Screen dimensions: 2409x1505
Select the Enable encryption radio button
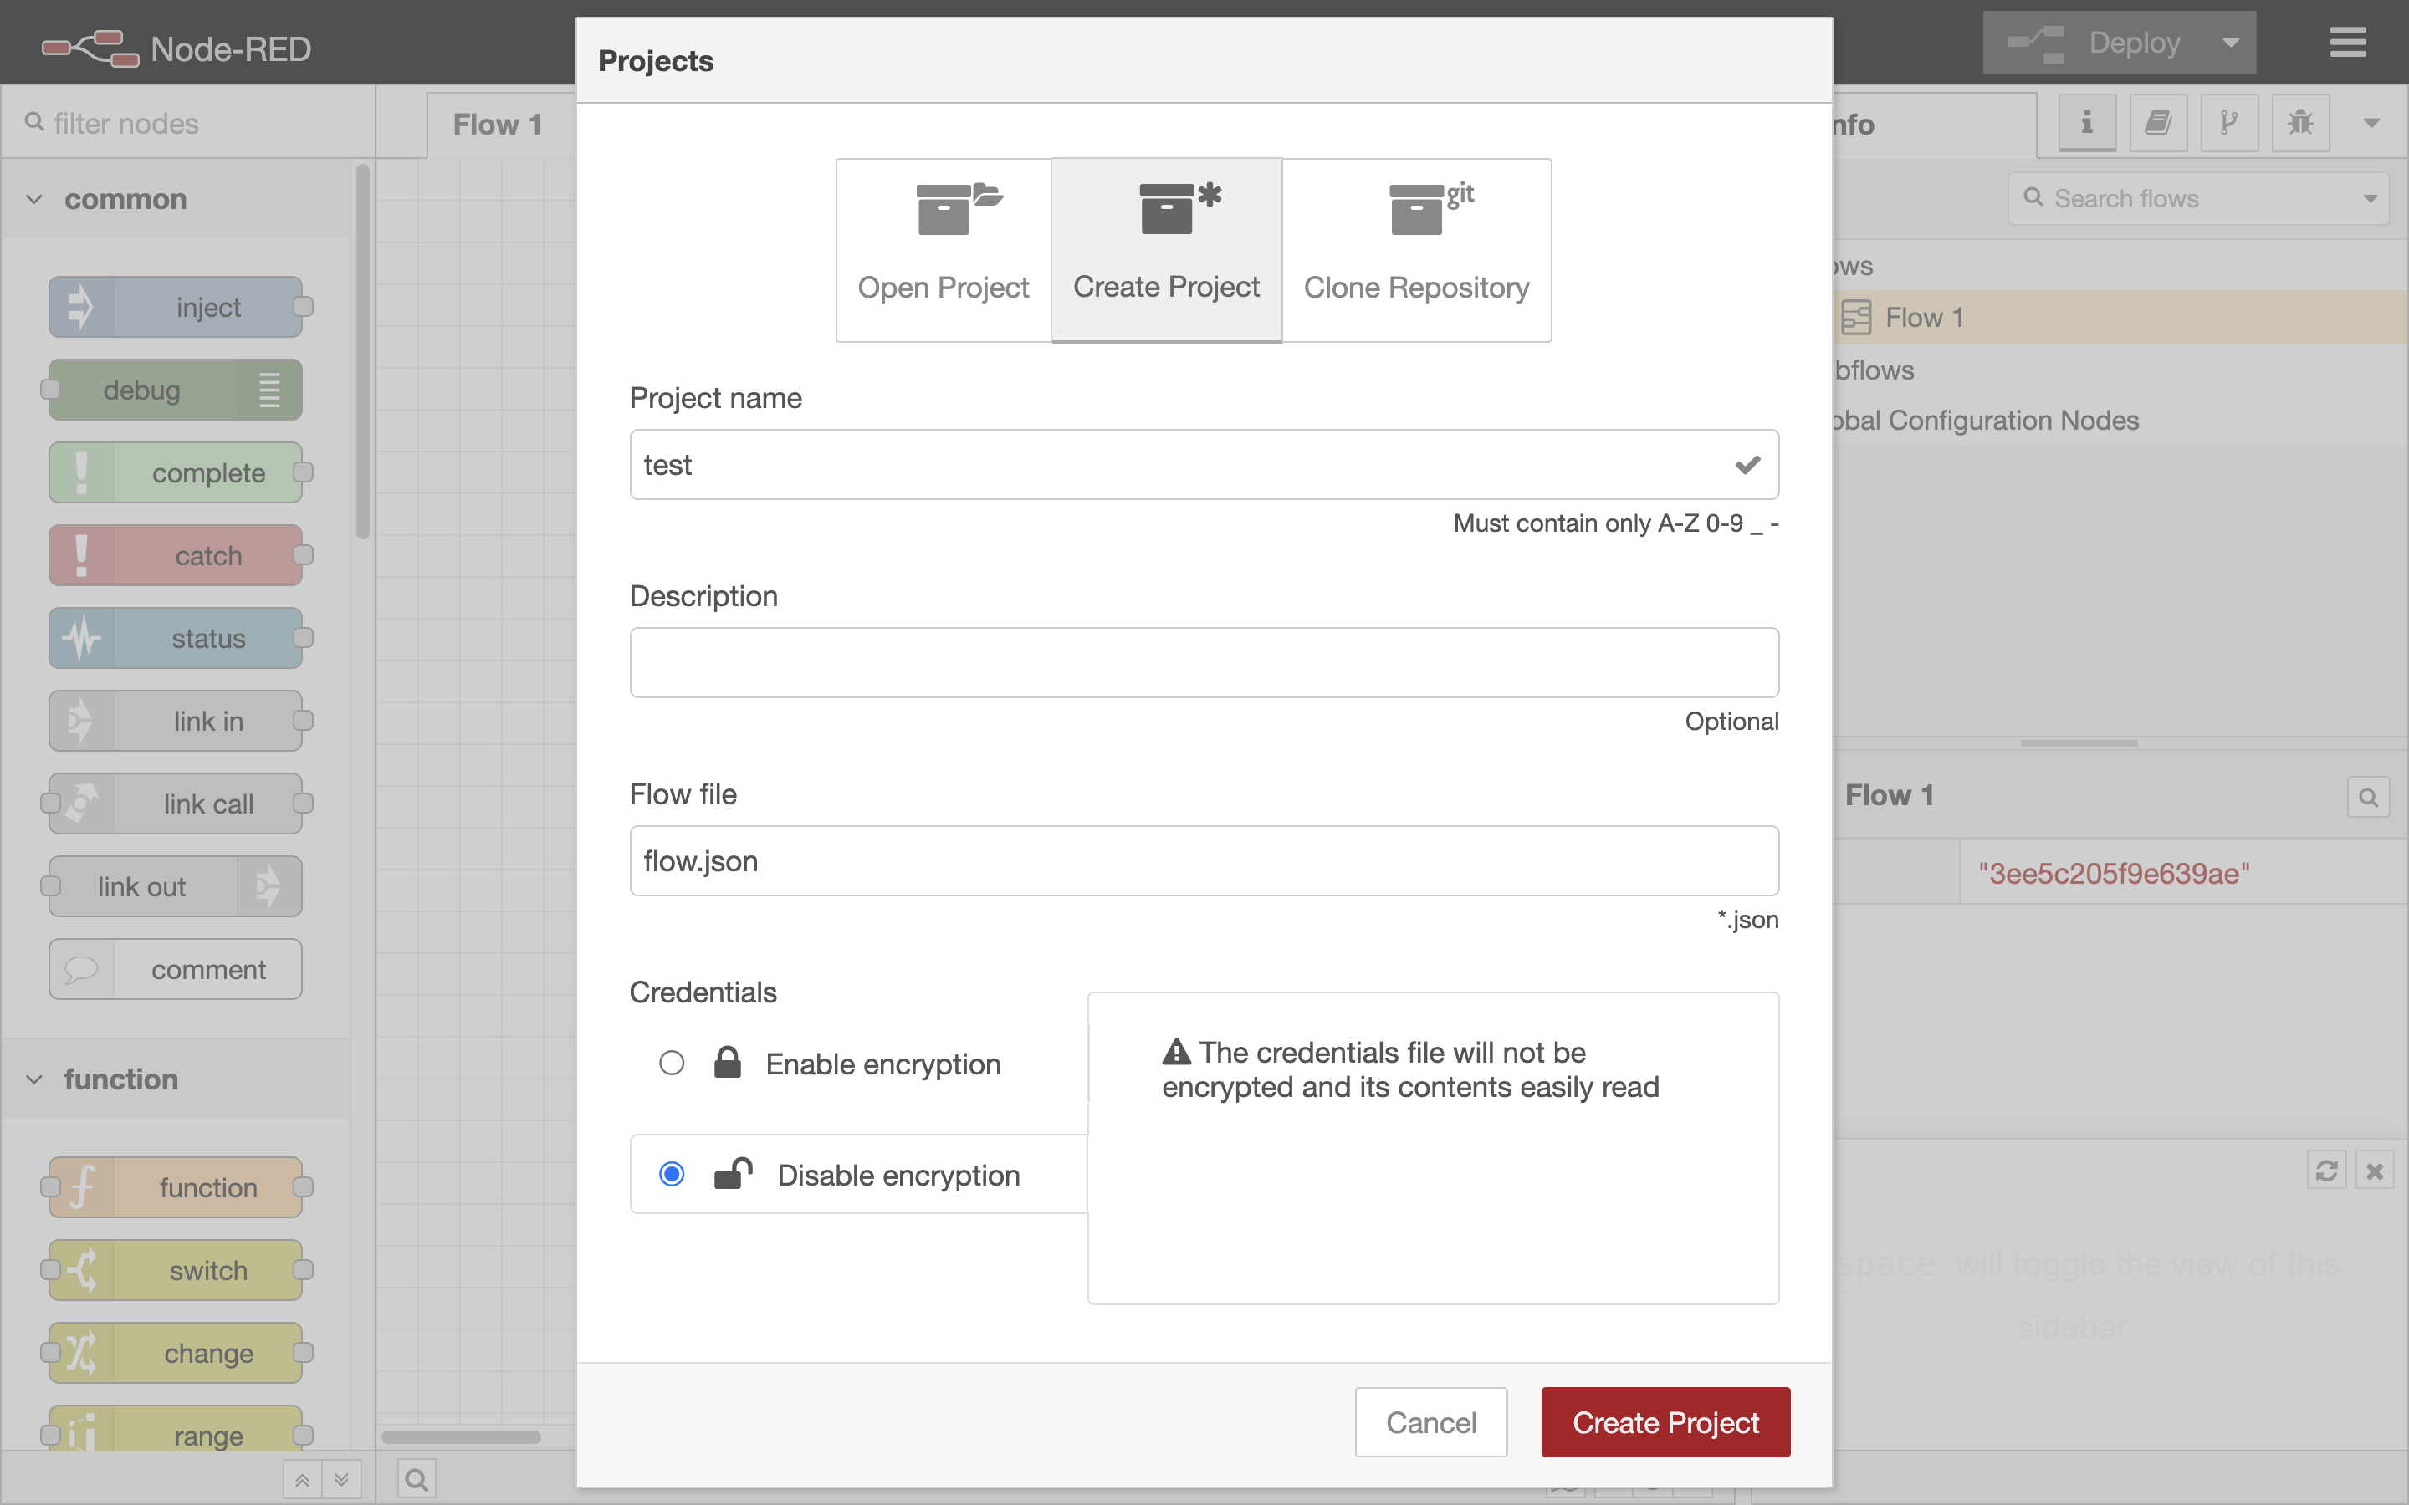pos(673,1063)
